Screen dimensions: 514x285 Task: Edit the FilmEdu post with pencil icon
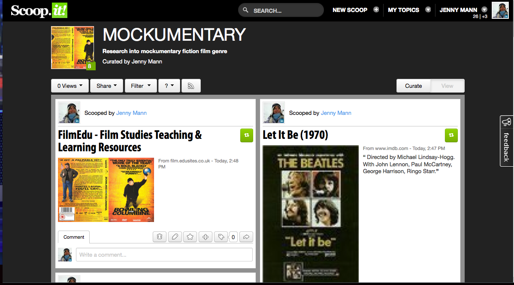(175, 237)
